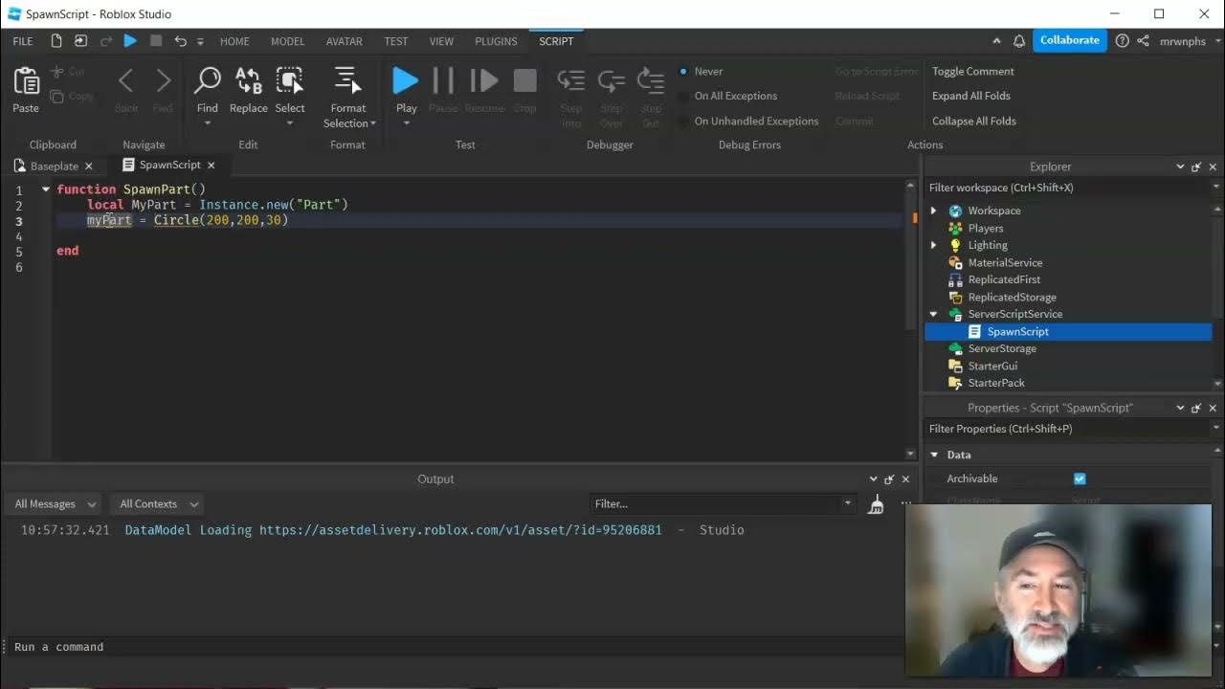1225x689 pixels.
Task: Select the Never debug errors option
Action: pyautogui.click(x=701, y=72)
